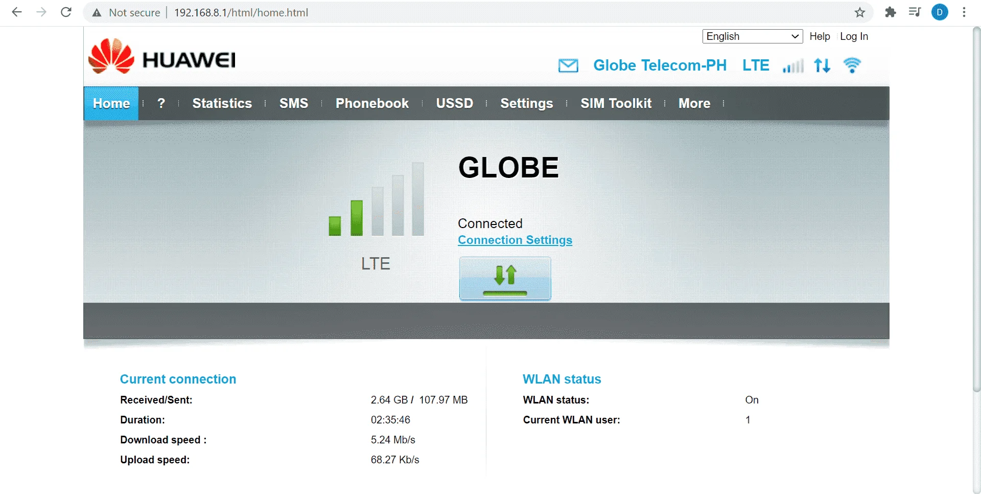Open messages via the envelope icon
The image size is (981, 494).
tap(568, 65)
